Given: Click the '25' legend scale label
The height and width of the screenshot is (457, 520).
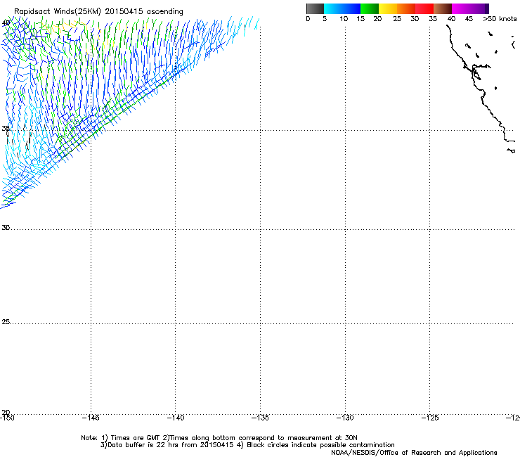Looking at the screenshot, I should tap(397, 19).
